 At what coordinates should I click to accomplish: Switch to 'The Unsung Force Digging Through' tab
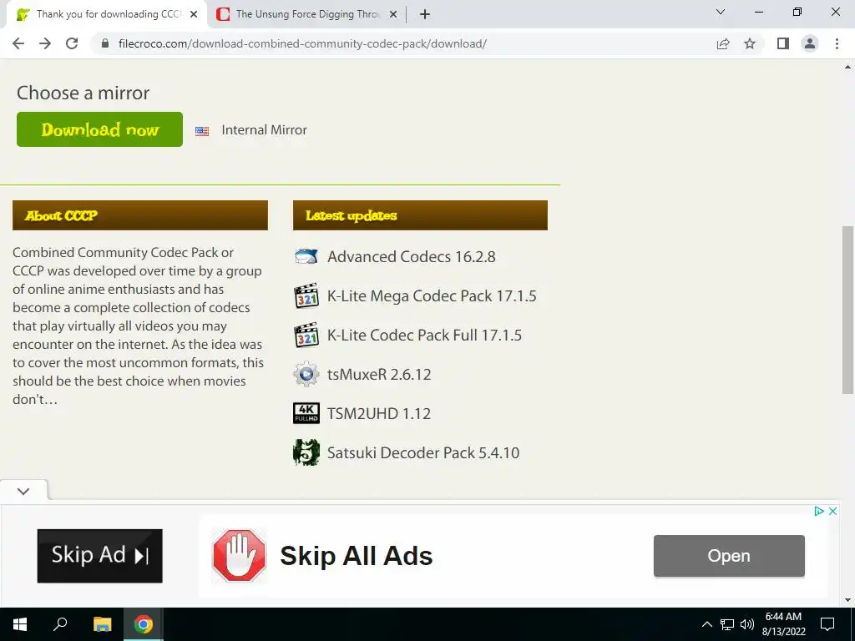307,15
